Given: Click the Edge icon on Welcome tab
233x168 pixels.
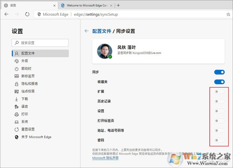Looking at the screenshot, I should 63,6.
